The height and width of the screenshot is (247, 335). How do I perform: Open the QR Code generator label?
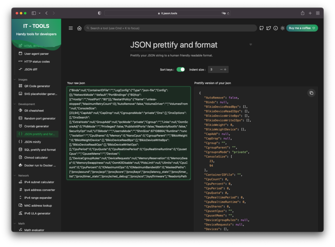37,86
